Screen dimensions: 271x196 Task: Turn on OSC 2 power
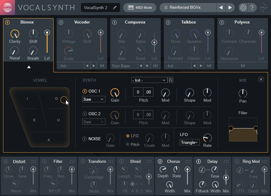click(x=85, y=114)
